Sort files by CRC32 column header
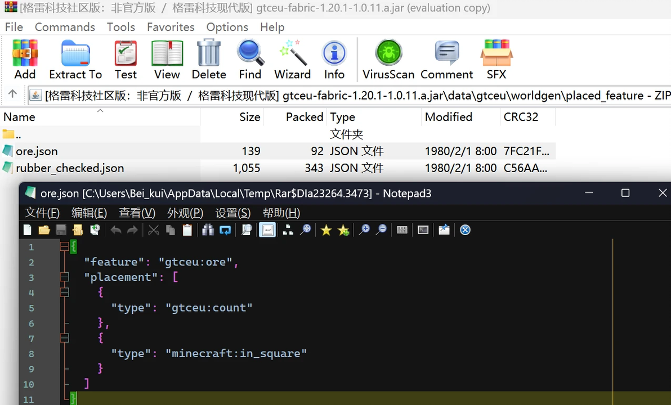 click(527, 117)
